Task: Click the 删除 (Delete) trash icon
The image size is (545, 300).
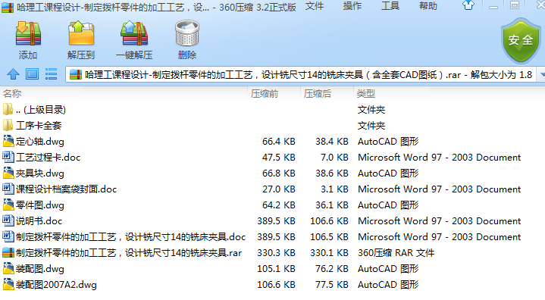Action: pos(187,33)
